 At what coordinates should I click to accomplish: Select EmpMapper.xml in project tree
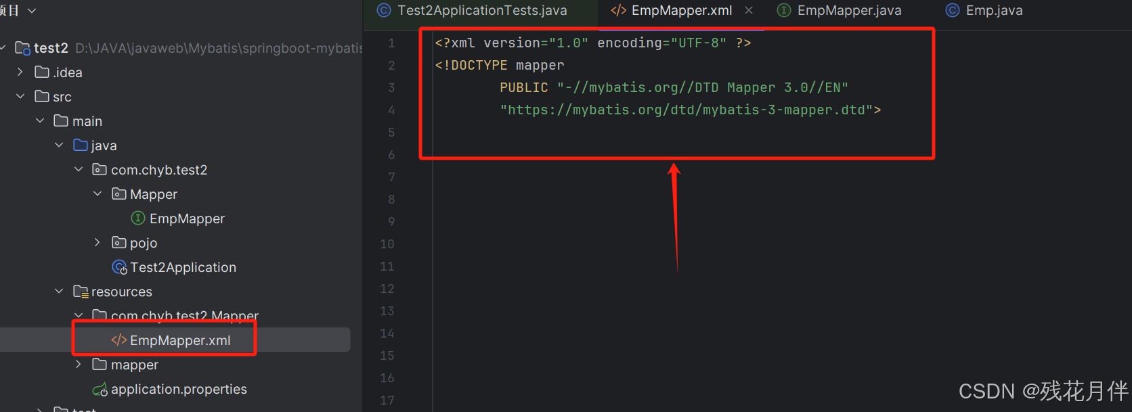[x=180, y=340]
